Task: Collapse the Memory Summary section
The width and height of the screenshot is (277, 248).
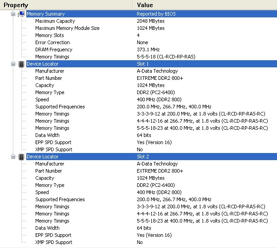Action: click(x=13, y=14)
